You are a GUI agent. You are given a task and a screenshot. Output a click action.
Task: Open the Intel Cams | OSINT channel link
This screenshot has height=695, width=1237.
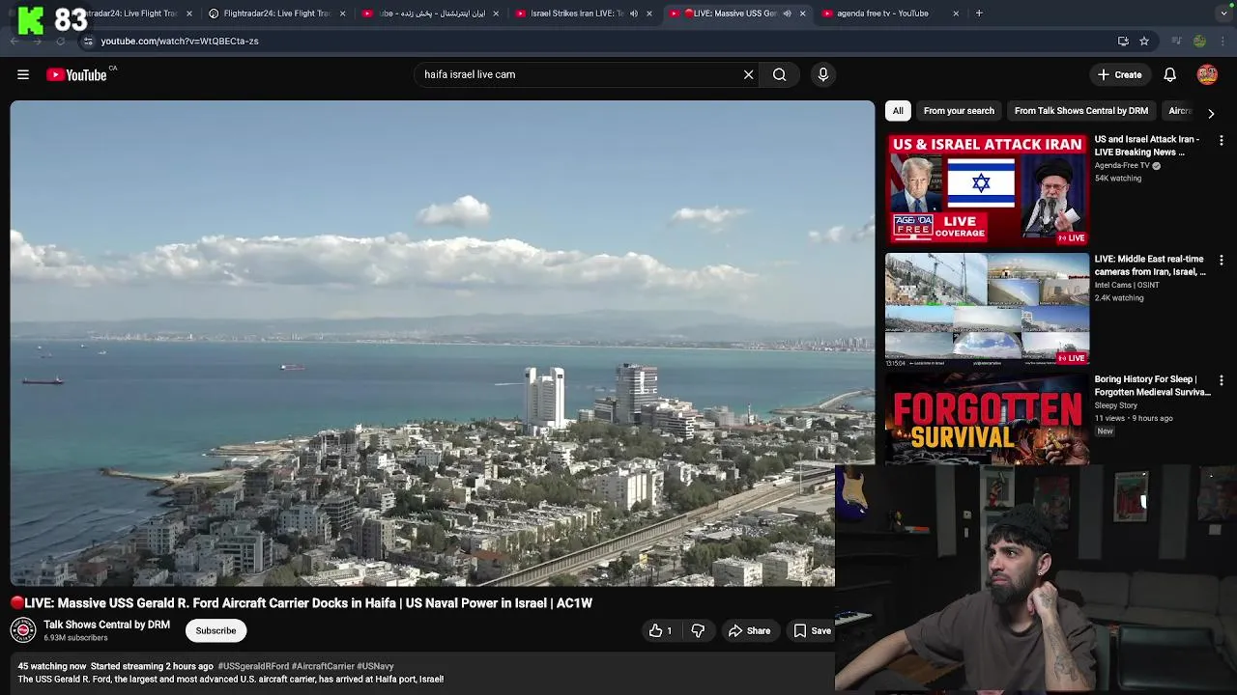coord(1127,286)
